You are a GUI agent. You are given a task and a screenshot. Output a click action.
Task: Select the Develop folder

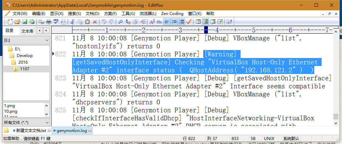coord(22,56)
